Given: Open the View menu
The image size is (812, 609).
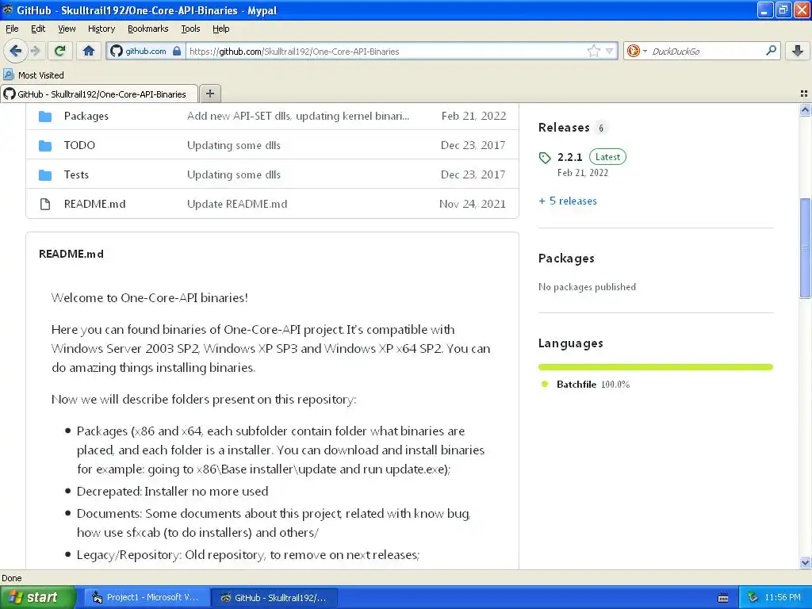Looking at the screenshot, I should 67,29.
